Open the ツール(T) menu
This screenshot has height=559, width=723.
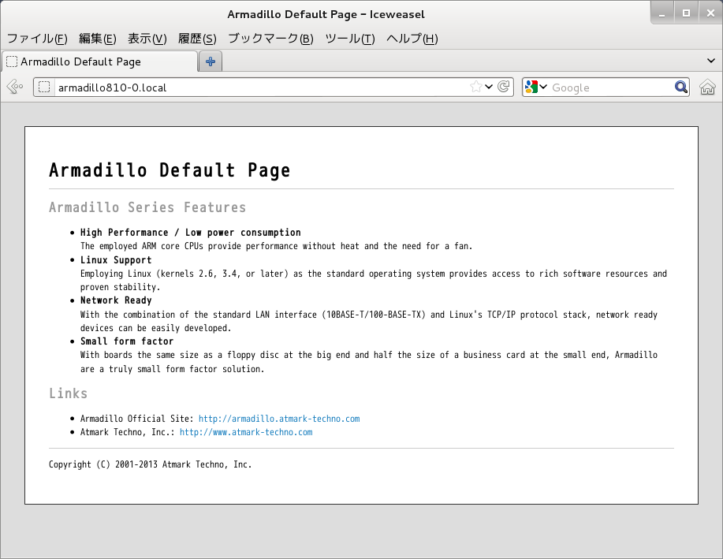(x=350, y=39)
